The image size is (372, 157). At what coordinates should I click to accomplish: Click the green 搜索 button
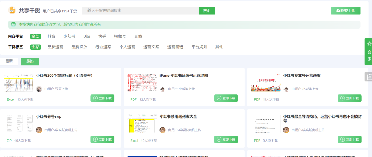click(207, 11)
